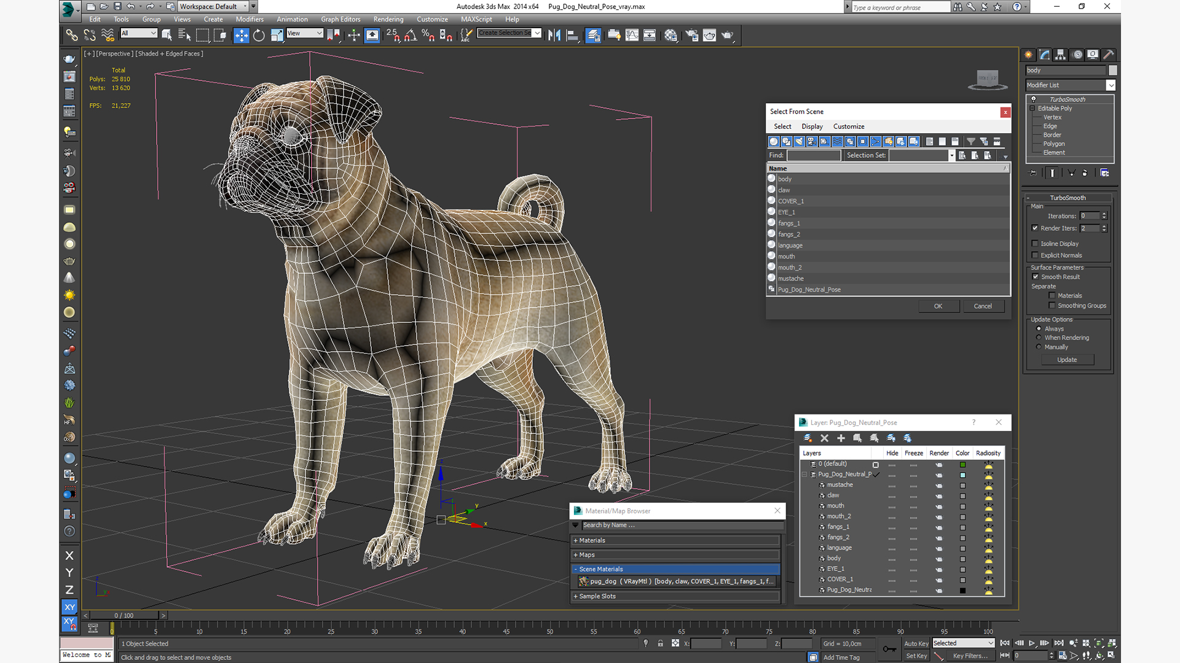
Task: Toggle Display Cameras filter in Select From Scene
Action: [x=812, y=141]
